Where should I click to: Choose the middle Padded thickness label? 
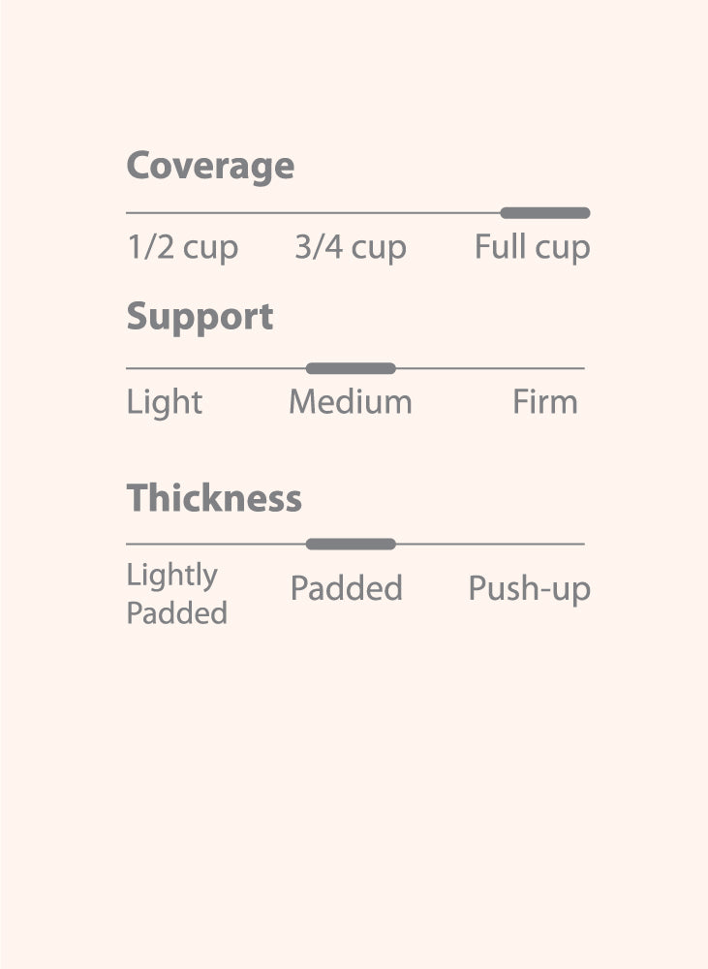tap(346, 588)
